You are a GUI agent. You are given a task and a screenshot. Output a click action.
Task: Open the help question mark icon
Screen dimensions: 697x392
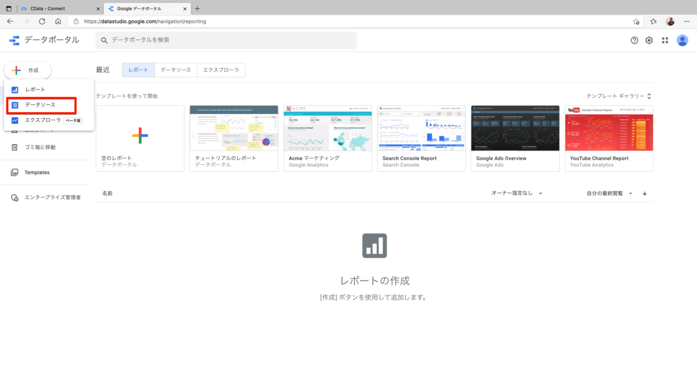click(634, 40)
